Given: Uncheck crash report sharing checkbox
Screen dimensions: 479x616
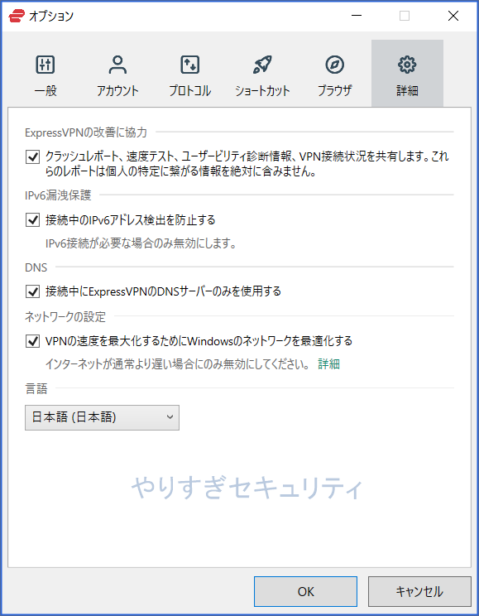Looking at the screenshot, I should (x=32, y=157).
